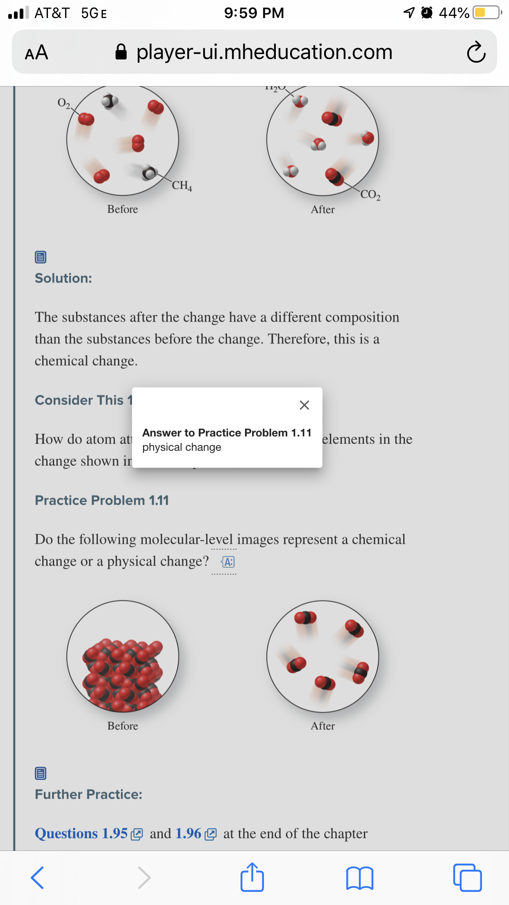The height and width of the screenshot is (905, 509).
Task: Open the notes icon above Further Practice
Action: tap(41, 773)
